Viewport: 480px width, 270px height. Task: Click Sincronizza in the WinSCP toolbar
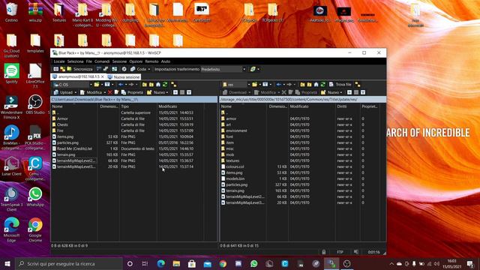coord(79,69)
